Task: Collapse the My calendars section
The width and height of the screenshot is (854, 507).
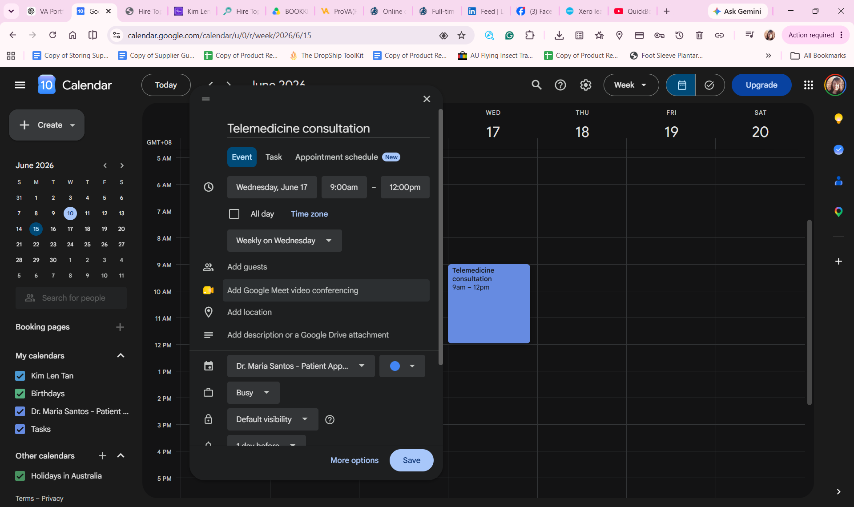Action: coord(121,356)
